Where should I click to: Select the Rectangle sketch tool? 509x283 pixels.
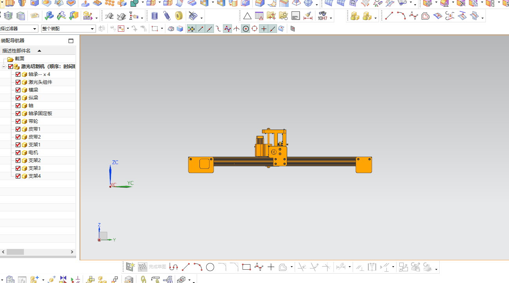246,267
